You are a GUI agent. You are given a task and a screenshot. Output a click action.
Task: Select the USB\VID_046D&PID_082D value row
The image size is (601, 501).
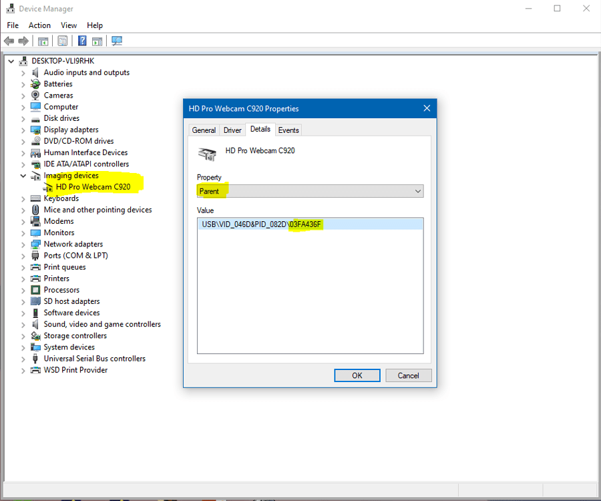coord(310,224)
